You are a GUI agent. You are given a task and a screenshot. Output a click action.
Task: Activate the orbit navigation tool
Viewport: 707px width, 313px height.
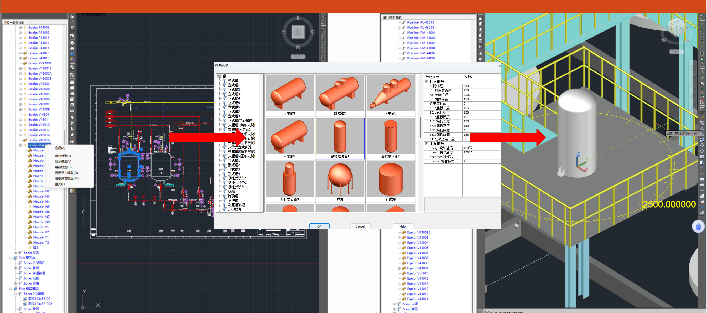(x=72, y=22)
